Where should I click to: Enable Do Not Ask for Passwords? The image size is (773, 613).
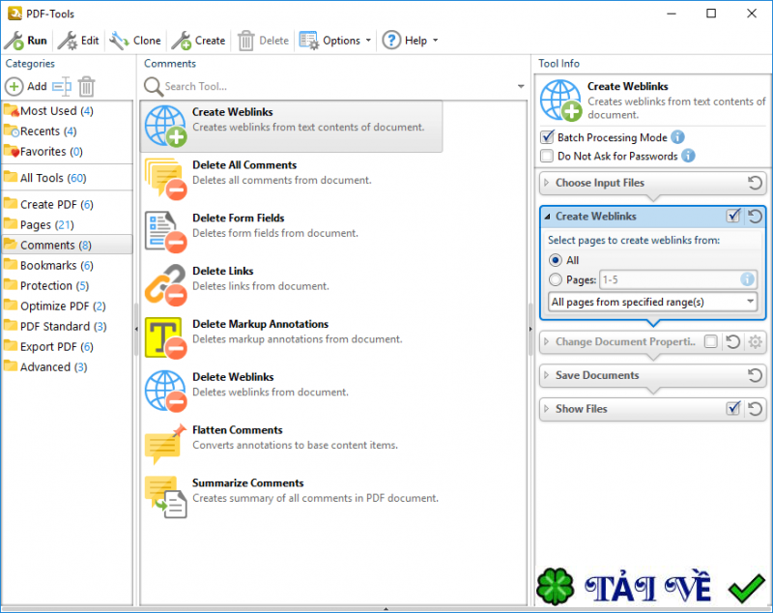pos(547,156)
